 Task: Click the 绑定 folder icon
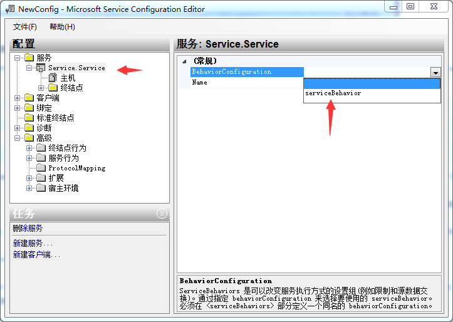click(29, 108)
